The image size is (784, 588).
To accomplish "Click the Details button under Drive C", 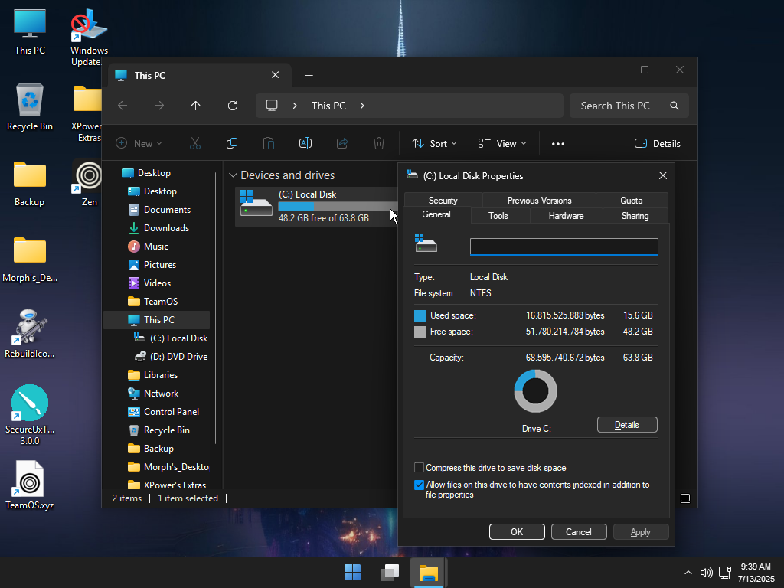I will pos(627,424).
